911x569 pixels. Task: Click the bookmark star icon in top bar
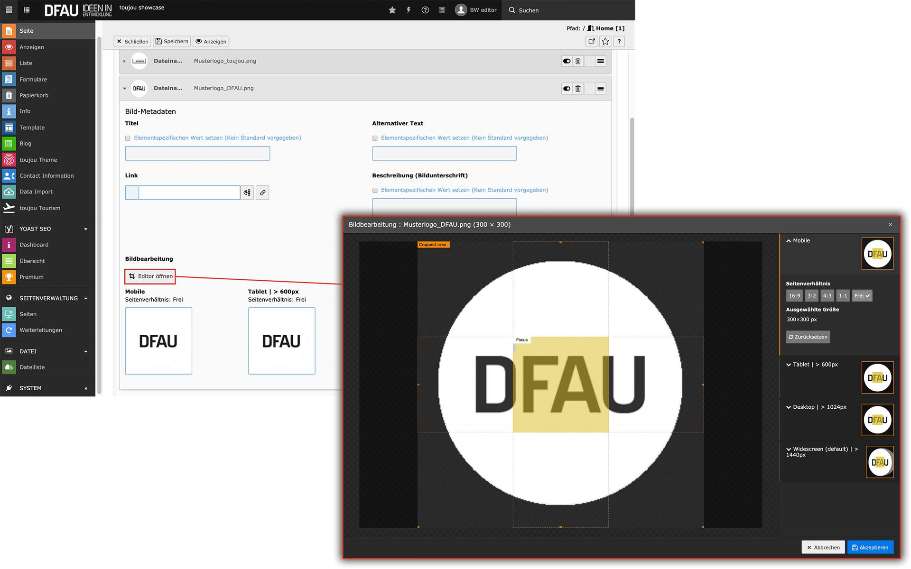(x=392, y=10)
